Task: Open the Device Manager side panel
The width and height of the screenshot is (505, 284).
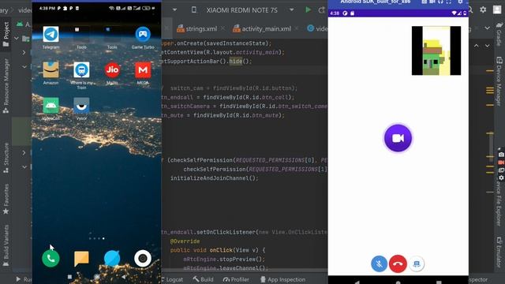Action: (x=499, y=81)
